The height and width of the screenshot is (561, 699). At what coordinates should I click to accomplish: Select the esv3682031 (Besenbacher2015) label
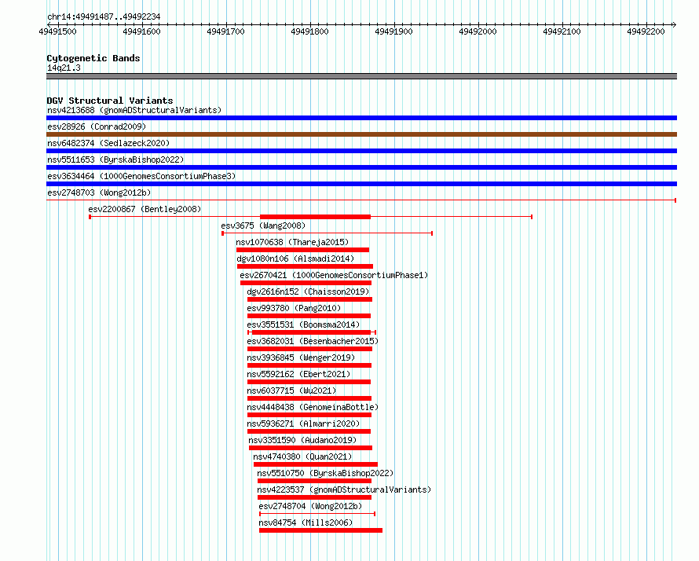313,341
